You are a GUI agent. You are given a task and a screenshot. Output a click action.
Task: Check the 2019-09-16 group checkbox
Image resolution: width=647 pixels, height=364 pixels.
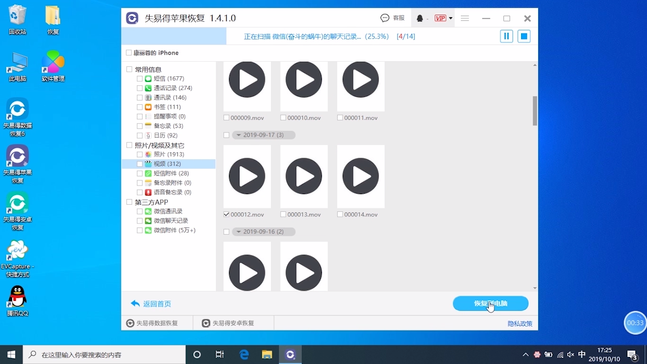click(x=226, y=232)
